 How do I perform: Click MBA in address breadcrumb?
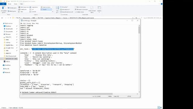coord(34,18)
